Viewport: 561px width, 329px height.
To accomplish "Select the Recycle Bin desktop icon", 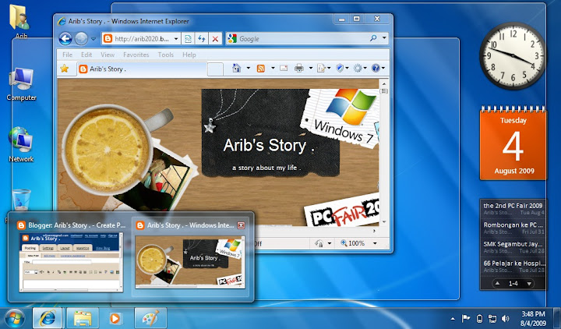I will 21,200.
